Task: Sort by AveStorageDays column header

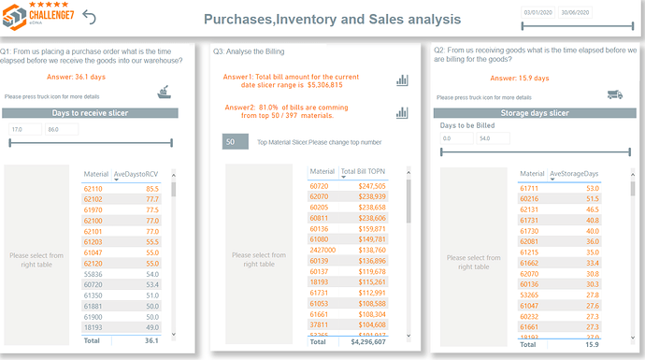Action: click(574, 174)
